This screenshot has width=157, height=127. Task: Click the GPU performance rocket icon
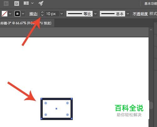coord(41,3)
